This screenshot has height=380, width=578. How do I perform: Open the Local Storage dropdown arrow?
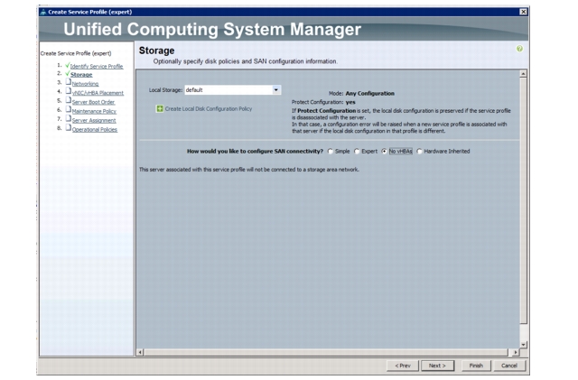tap(276, 90)
